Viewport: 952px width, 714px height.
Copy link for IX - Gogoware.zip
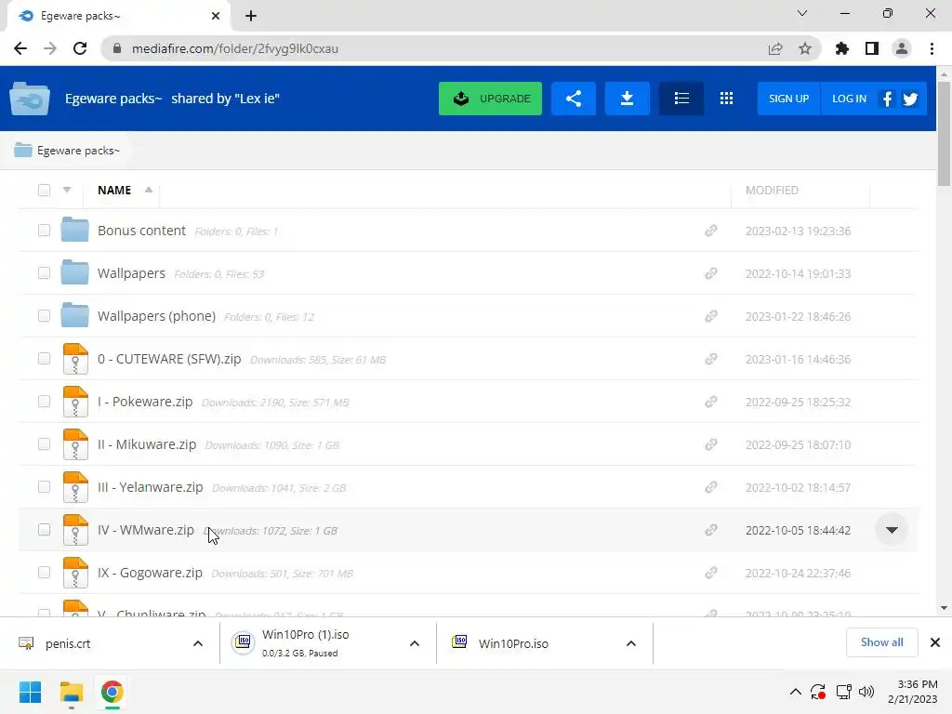point(711,573)
